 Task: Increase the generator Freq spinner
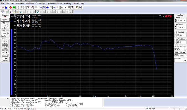click(x=8, y=25)
